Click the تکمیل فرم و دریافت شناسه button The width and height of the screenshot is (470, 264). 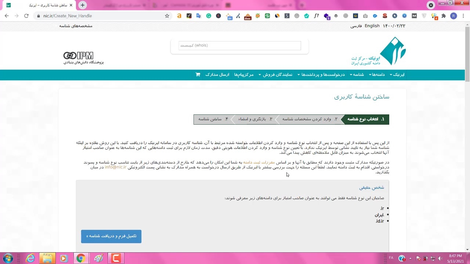111,236
